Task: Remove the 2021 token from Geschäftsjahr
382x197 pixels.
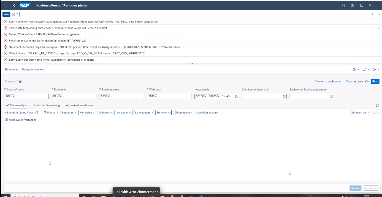Action: point(13,96)
